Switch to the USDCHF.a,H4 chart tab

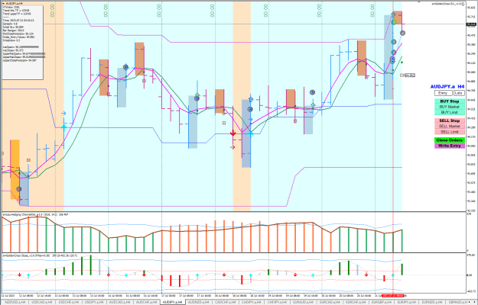click(x=68, y=302)
